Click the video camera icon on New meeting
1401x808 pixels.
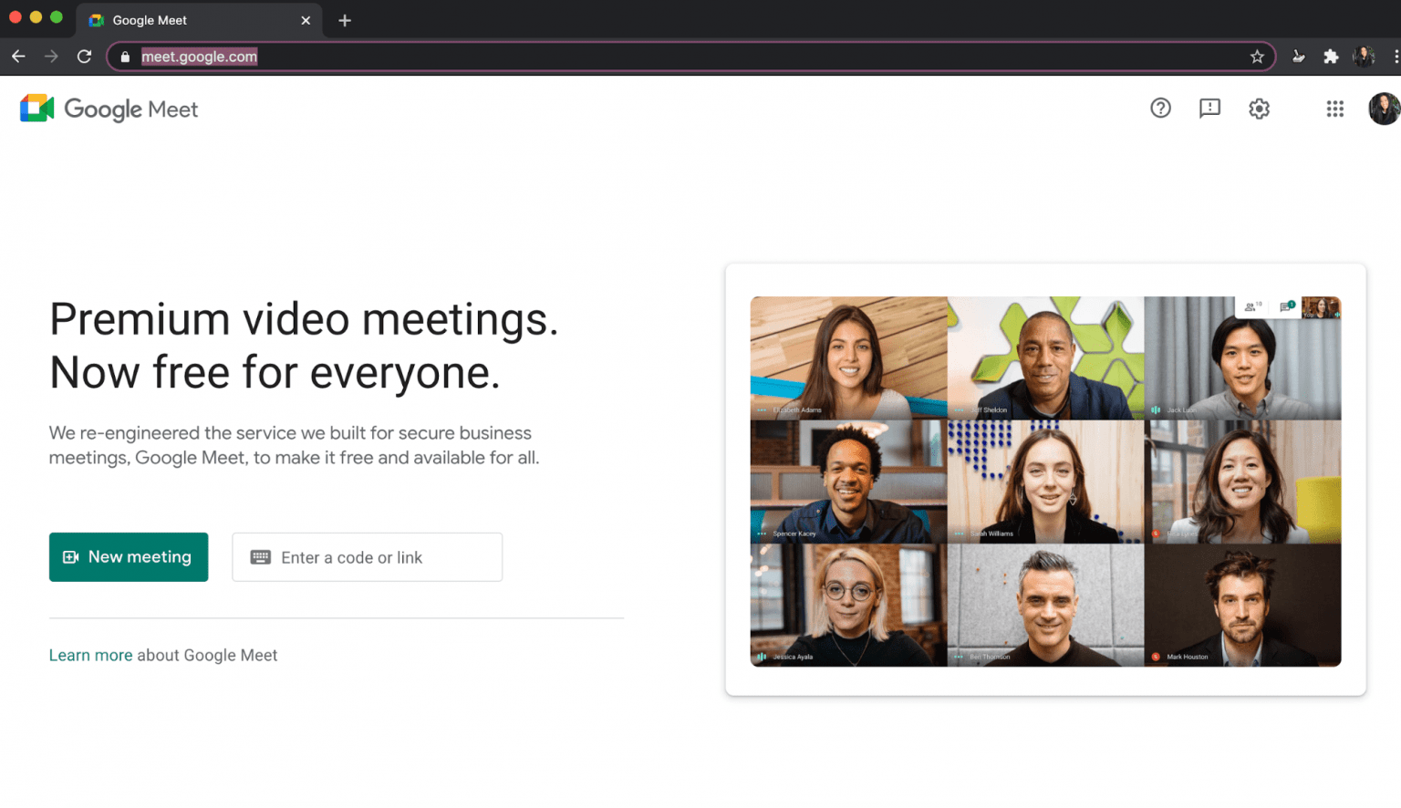tap(70, 556)
